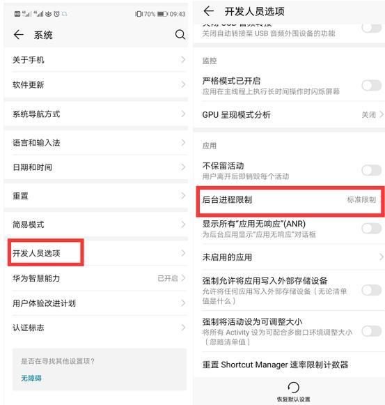The width and height of the screenshot is (385, 405).
Task: Enable the 不保留活动 switch
Action: (x=372, y=170)
